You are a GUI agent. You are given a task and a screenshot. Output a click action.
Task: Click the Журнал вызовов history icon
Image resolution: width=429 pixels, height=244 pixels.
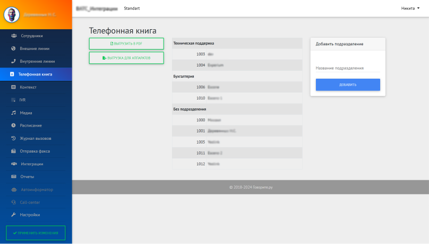pos(13,138)
